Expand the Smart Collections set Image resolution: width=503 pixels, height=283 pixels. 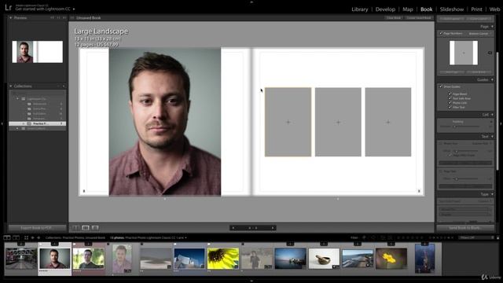[x=17, y=128]
